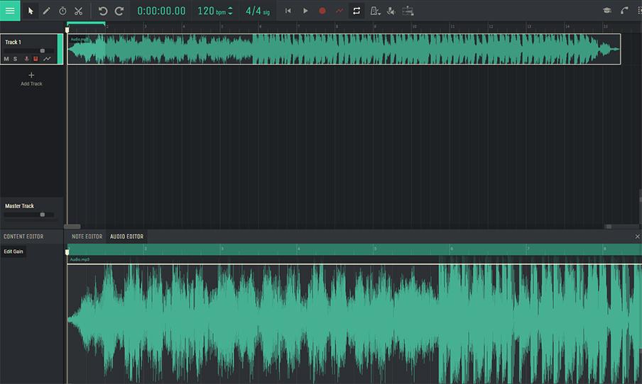Toggle automation recording in the toolbar
Screen dimensions: 642x384
(339, 11)
